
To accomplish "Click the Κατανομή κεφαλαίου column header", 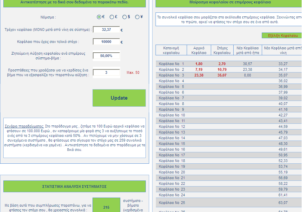I will (x=171, y=50).
